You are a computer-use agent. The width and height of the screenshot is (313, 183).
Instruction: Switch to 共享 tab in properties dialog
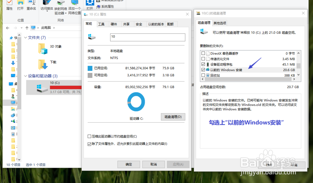(126, 24)
